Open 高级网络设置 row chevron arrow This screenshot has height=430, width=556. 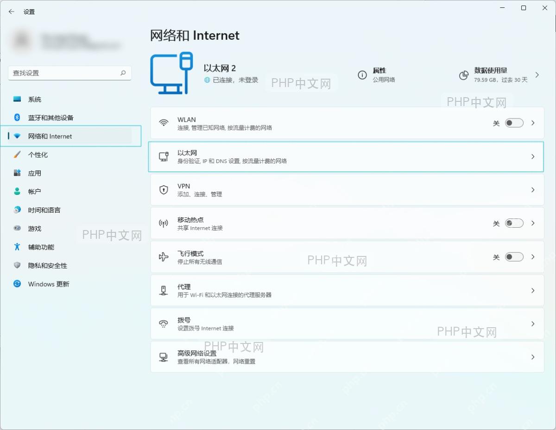(533, 357)
